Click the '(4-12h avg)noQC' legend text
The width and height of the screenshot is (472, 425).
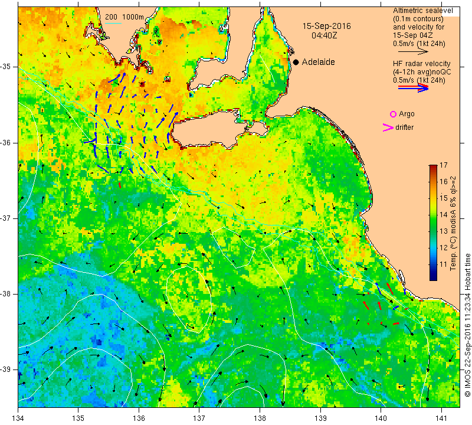pyautogui.click(x=422, y=72)
